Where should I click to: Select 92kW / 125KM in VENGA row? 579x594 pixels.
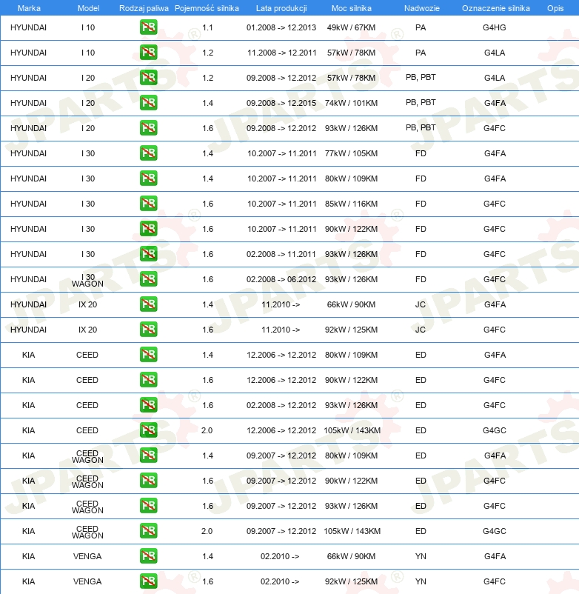(x=351, y=581)
